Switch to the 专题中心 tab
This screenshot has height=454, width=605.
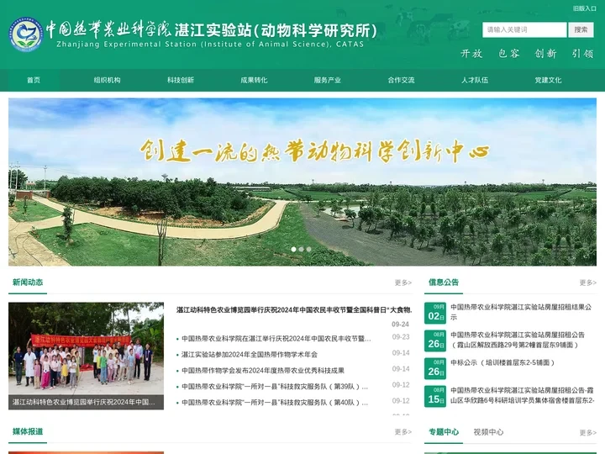click(x=444, y=432)
